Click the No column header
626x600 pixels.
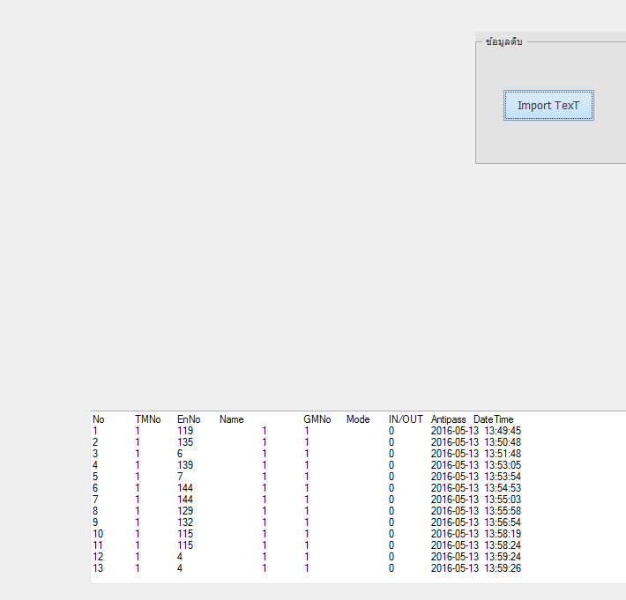98,419
